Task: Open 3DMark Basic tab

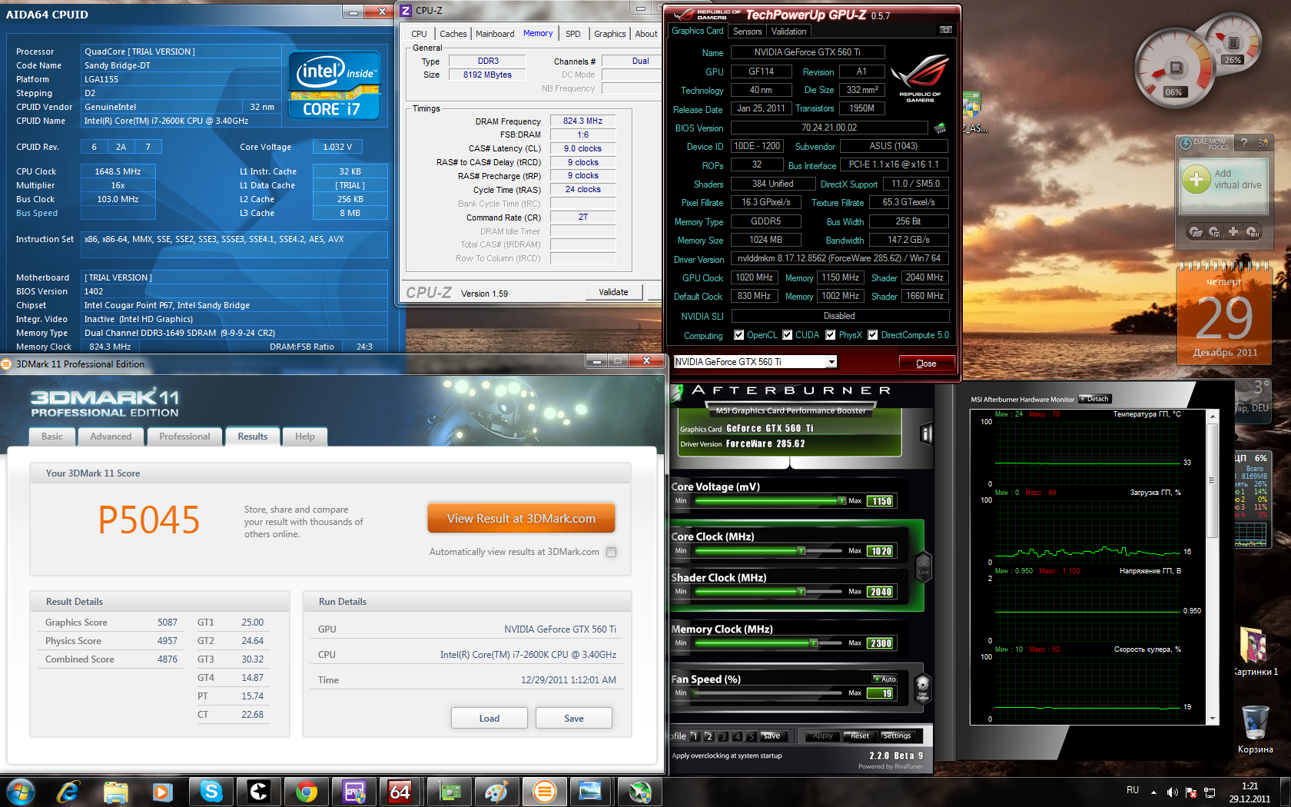Action: coord(52,437)
